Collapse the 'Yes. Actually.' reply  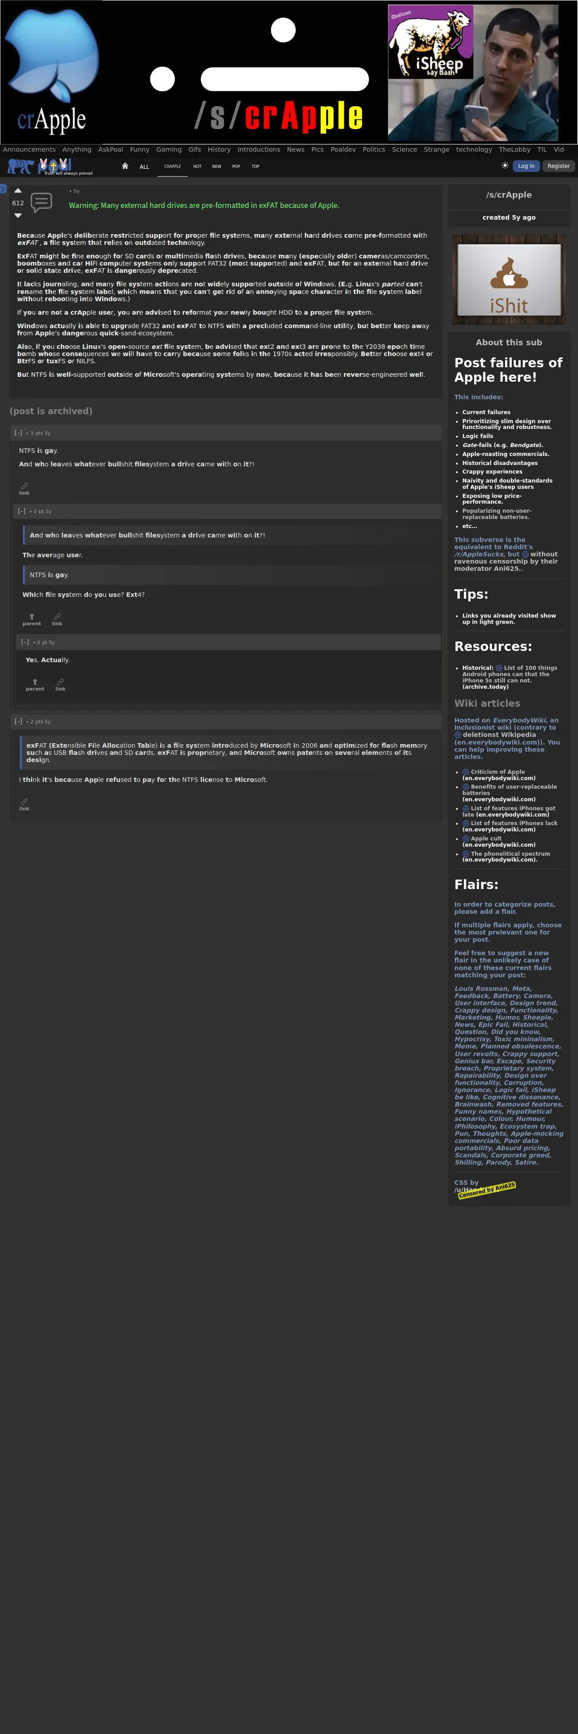[25, 642]
